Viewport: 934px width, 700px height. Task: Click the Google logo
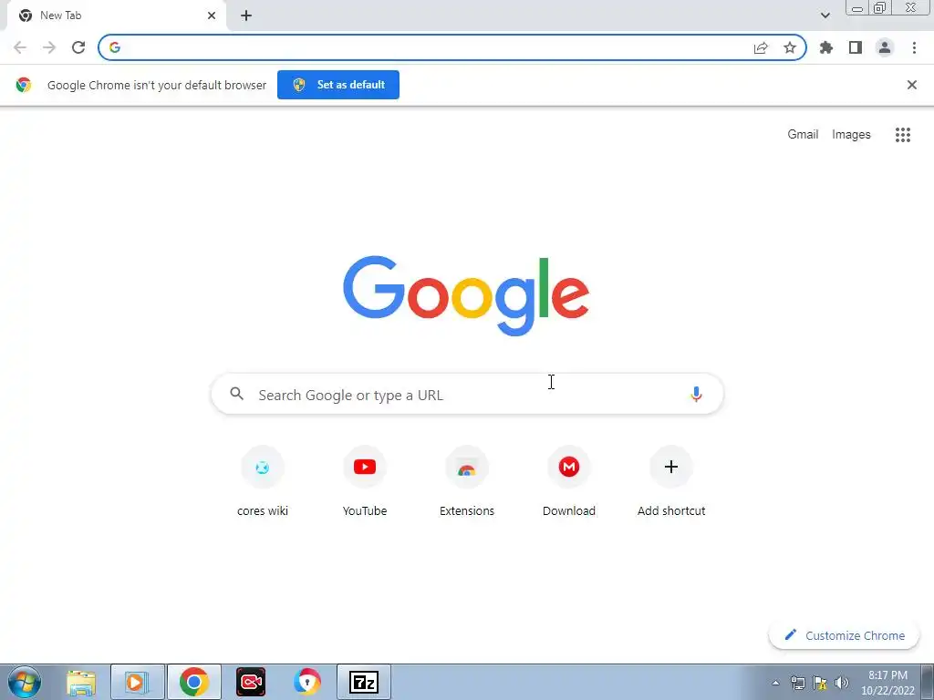(466, 296)
